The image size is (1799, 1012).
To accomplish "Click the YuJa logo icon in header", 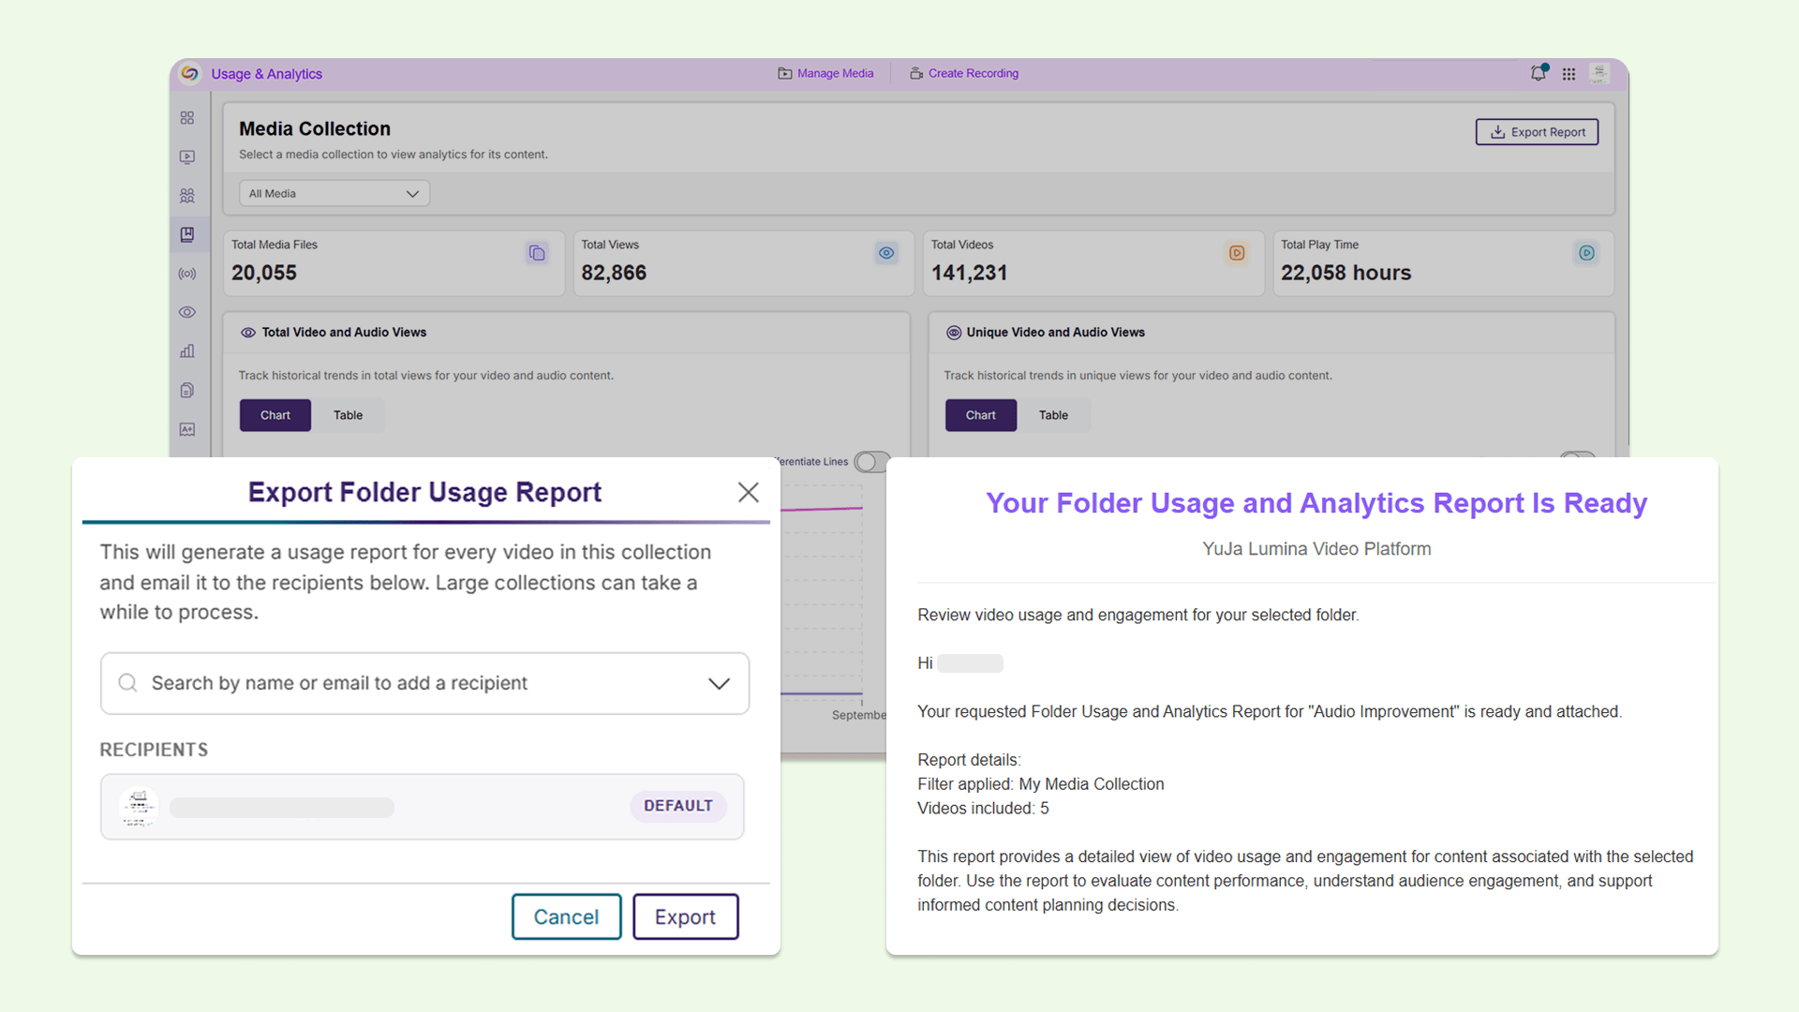I will 190,73.
